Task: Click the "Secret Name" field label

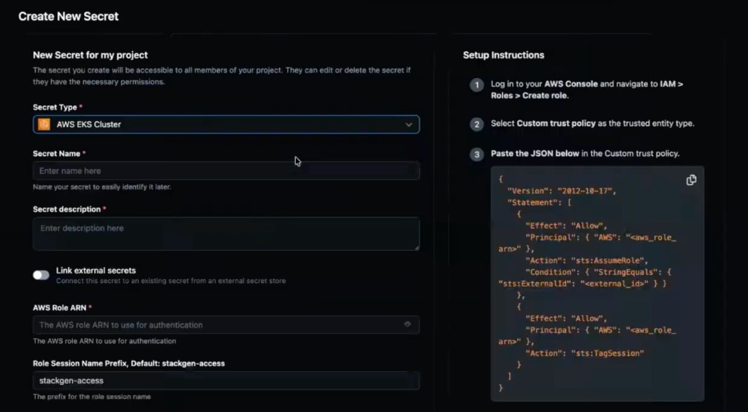Action: (x=56, y=153)
